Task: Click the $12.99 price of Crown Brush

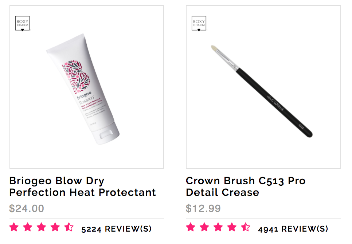Action: (x=203, y=208)
